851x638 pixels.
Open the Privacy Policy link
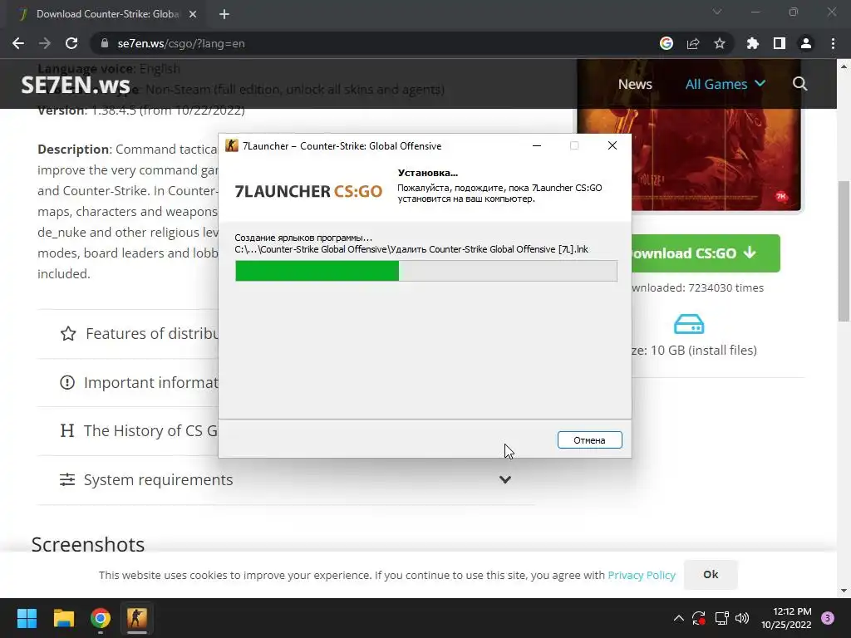point(642,575)
